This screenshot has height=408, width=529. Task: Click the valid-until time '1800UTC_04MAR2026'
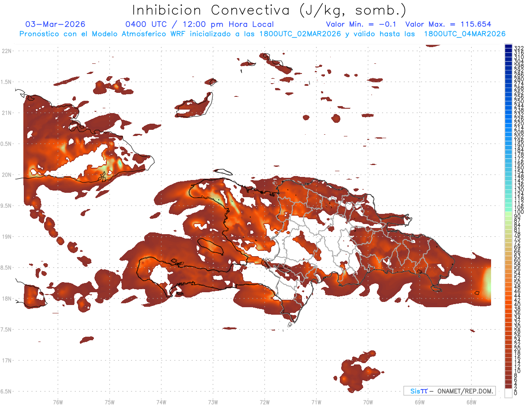coord(465,34)
